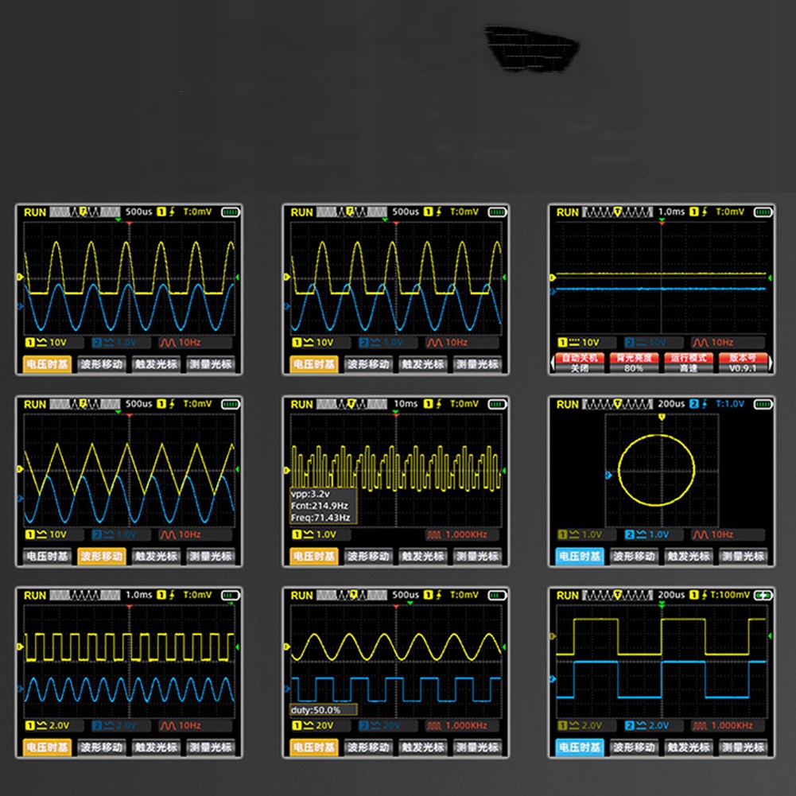Click duty:50.0% measurement readout
This screenshot has width=796, height=796.
click(x=324, y=709)
